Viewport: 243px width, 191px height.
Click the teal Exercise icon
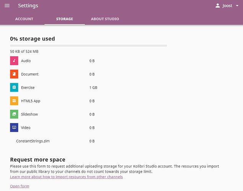click(x=14, y=87)
